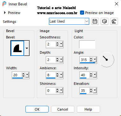
Task: Expand the Preview disclosure triangle
Action: point(5,13)
